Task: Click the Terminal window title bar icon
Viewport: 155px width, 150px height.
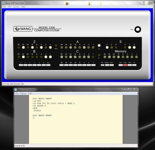Action: [15, 89]
